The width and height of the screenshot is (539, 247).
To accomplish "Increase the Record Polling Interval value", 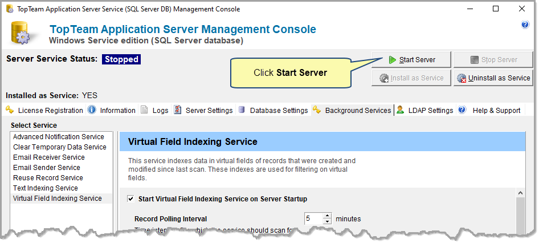I will pos(328,216).
